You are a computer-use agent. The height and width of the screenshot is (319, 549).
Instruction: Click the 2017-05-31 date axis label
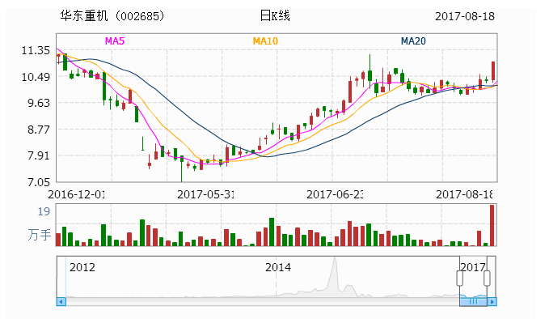click(206, 194)
